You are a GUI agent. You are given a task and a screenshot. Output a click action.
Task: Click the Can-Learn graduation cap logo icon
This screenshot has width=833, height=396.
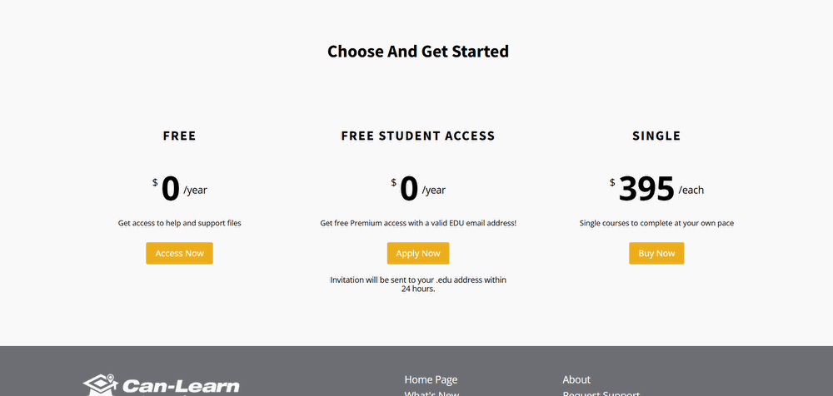pos(100,384)
